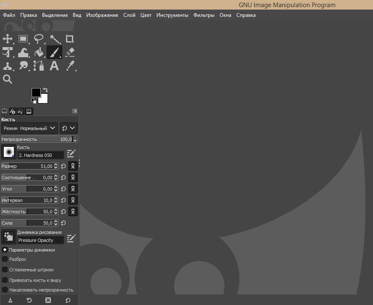
Task: Reset Соотношение aspect ratio to default
Action: point(63,178)
